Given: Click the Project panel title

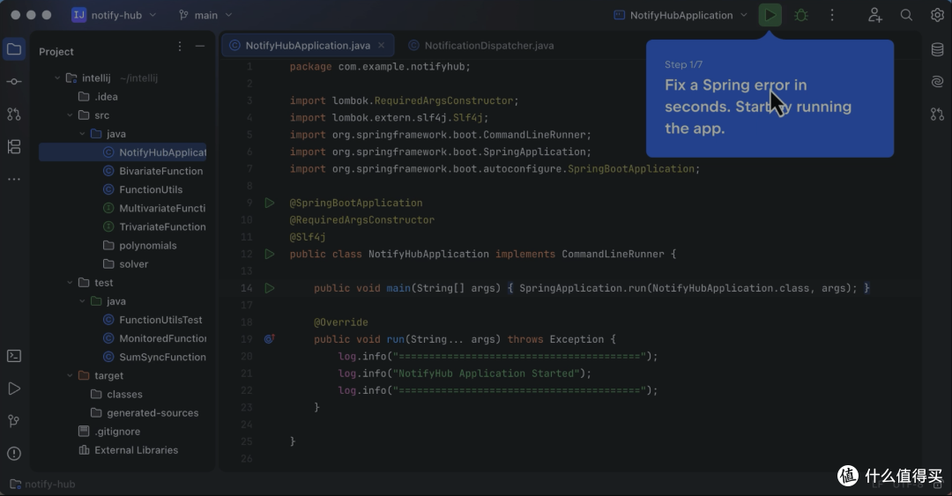Looking at the screenshot, I should click(x=56, y=52).
